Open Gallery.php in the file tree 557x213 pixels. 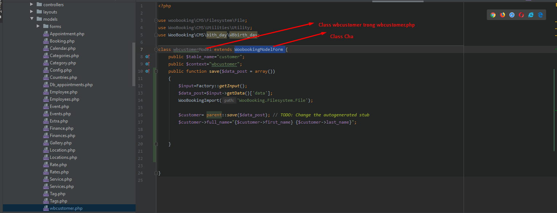tap(61, 143)
